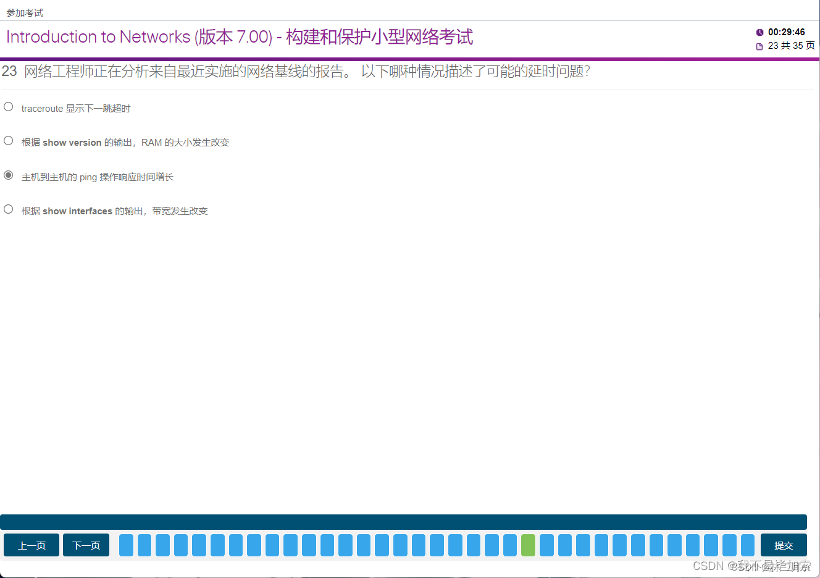Open question 10 from the navigator squares
820x578 pixels.
coord(291,545)
